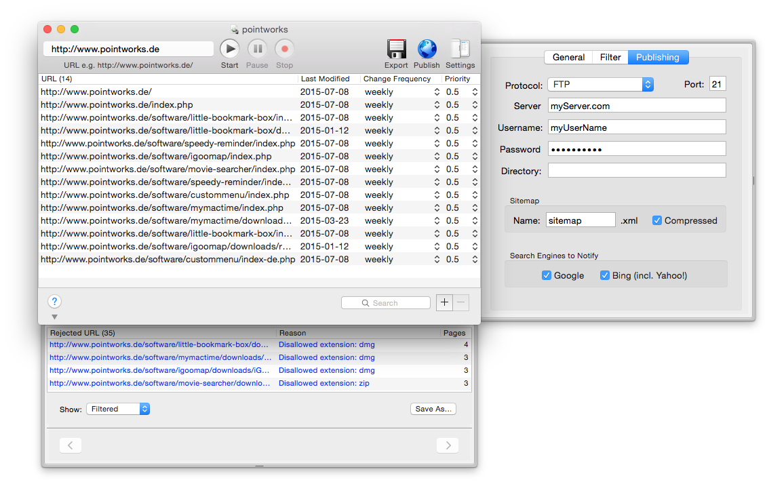Open rejected mymactime/downloads link
The height and width of the screenshot is (482, 767).
pos(160,357)
